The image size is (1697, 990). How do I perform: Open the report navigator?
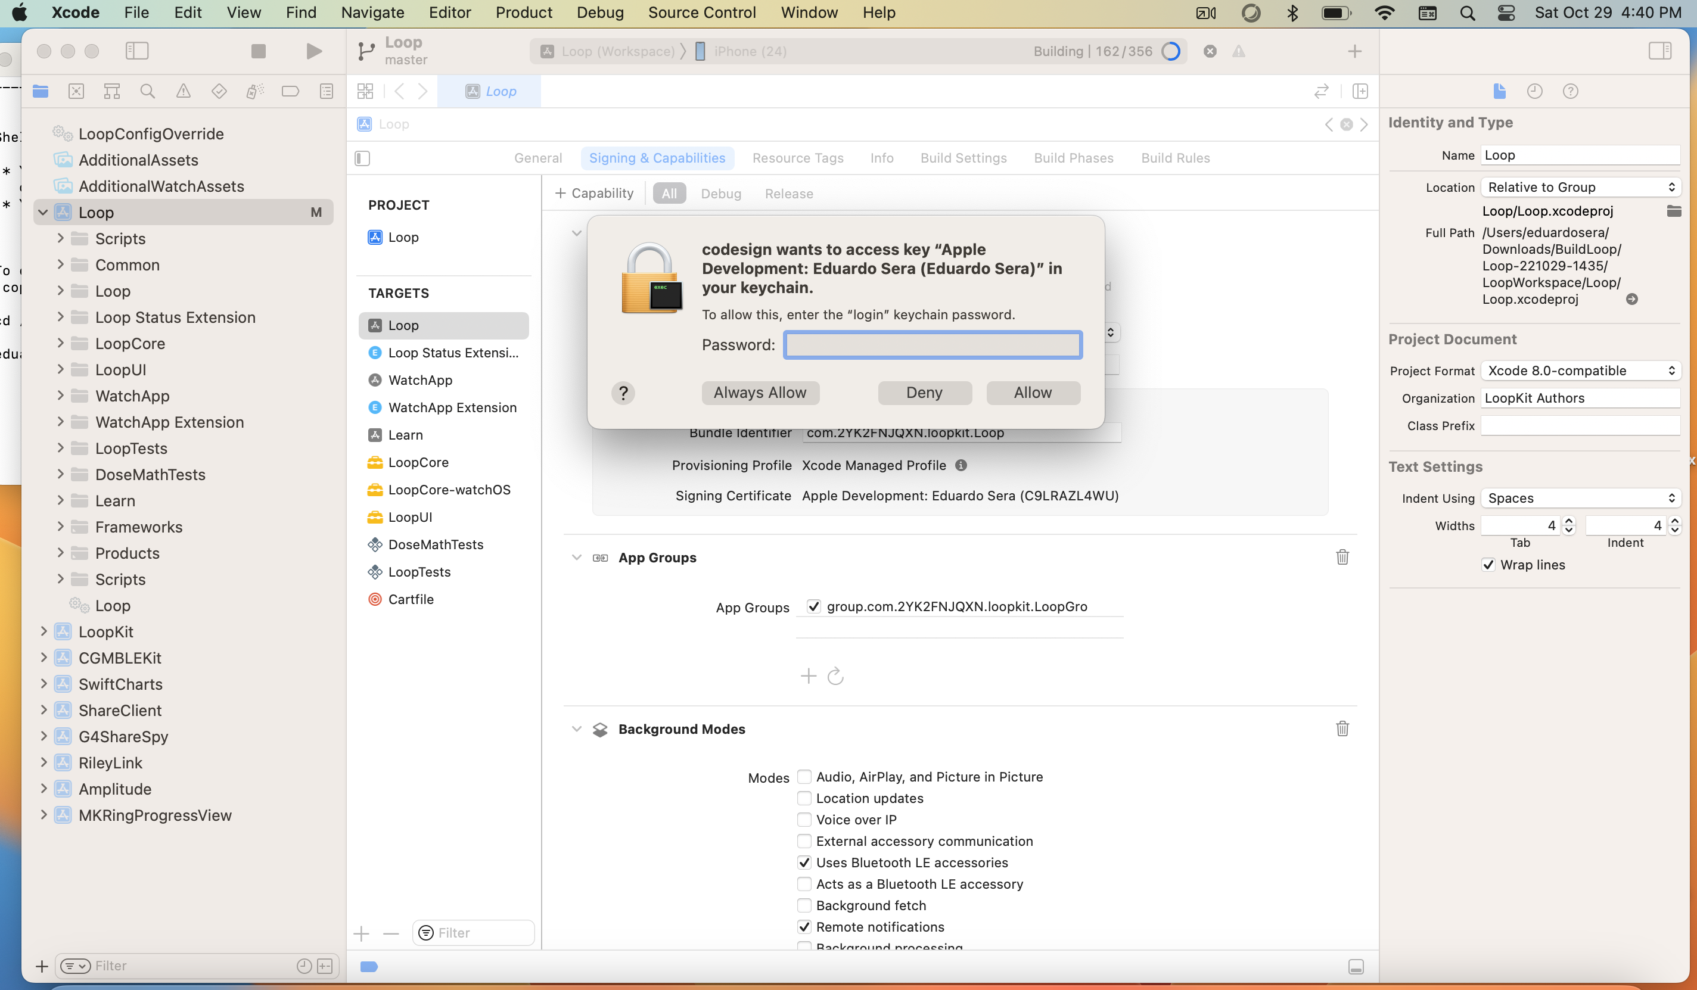(x=326, y=91)
